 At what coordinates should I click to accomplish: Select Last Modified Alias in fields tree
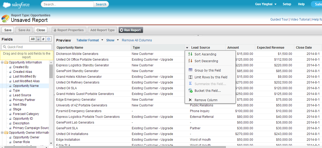26,81
